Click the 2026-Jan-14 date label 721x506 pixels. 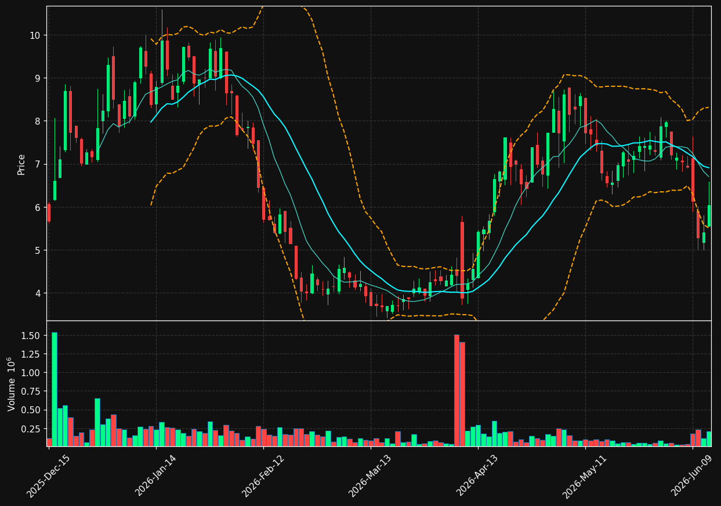tap(155, 476)
